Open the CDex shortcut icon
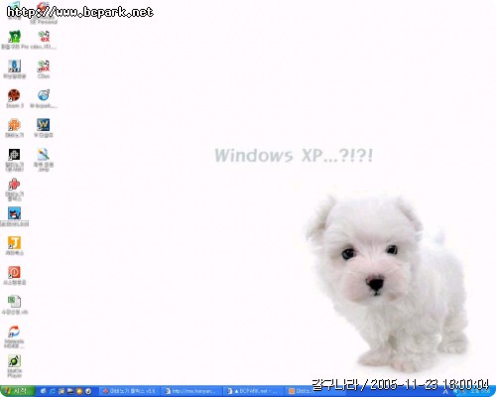496x397 pixels. (44, 66)
